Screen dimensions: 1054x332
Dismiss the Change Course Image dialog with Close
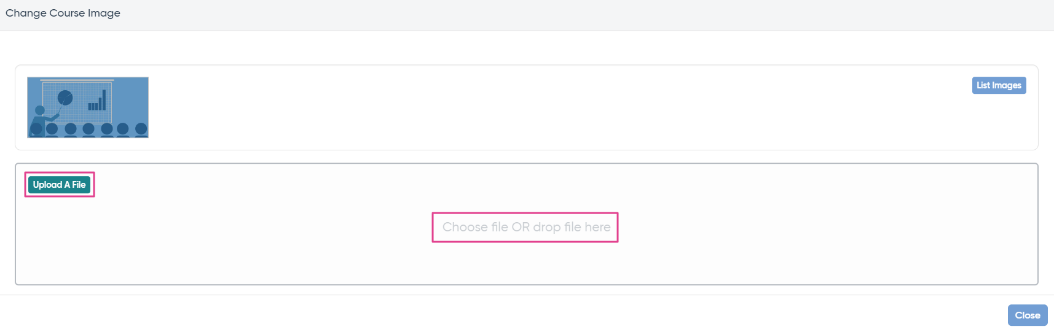click(x=1028, y=315)
